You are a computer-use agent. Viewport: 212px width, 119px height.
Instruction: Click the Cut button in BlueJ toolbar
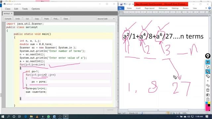point(27,19)
